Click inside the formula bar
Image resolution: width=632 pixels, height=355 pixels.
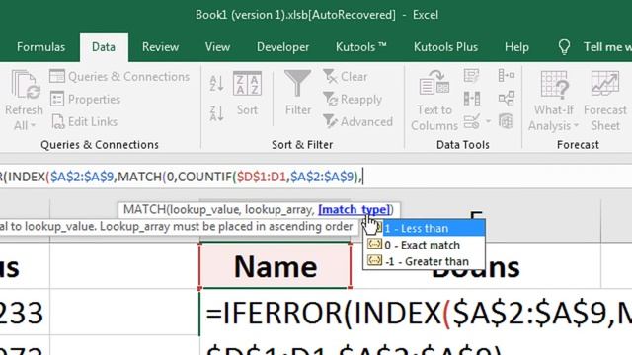pyautogui.click(x=316, y=177)
